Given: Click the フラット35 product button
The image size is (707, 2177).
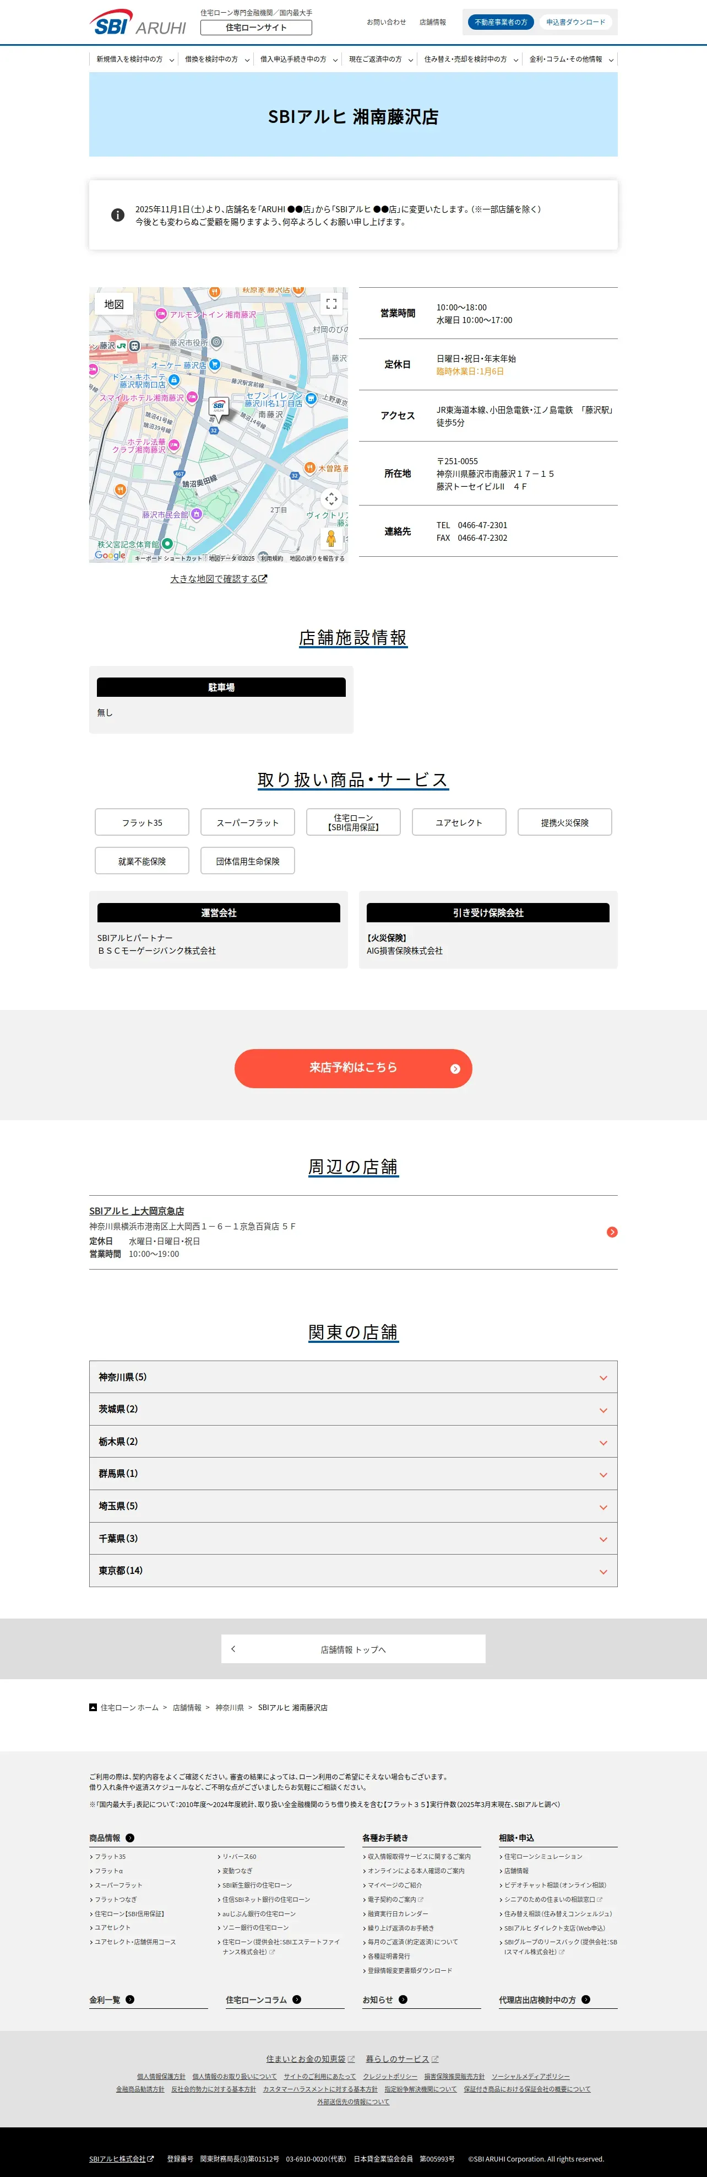Looking at the screenshot, I should click(142, 823).
